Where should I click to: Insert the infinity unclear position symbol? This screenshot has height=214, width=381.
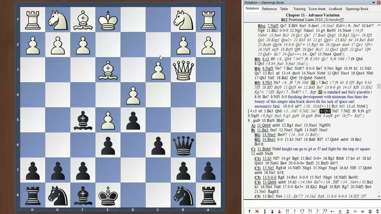click(362, 211)
